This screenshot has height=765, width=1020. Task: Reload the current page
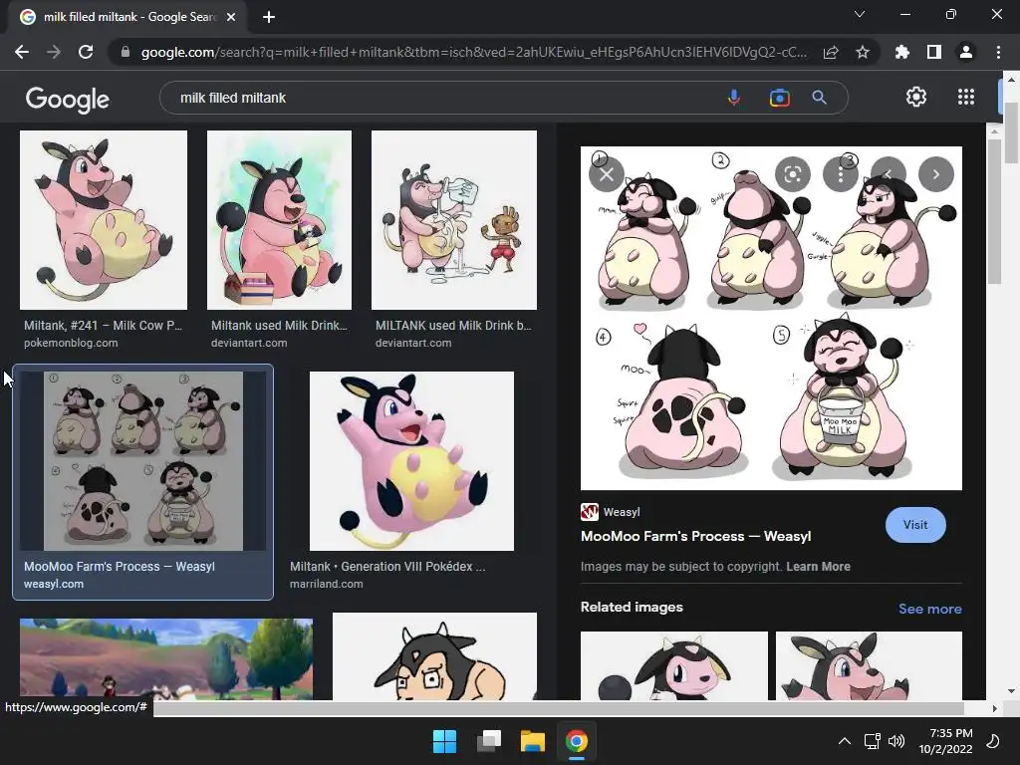click(86, 52)
